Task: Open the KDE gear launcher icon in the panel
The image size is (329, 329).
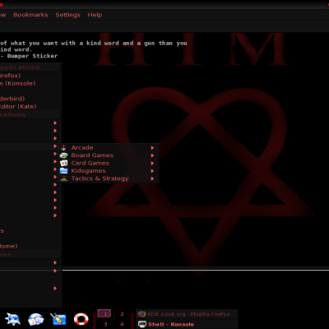Action: pos(12,319)
